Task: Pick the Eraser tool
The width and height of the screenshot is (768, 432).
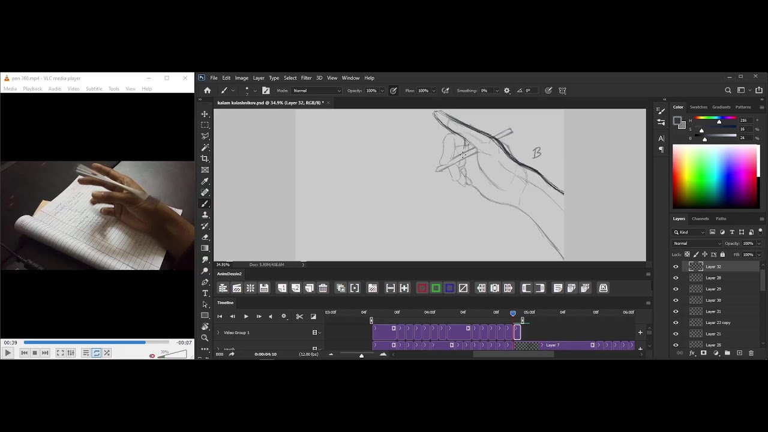Action: coord(205,237)
